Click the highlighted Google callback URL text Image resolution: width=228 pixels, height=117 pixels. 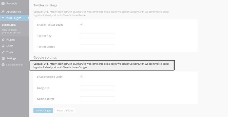coord(102,66)
